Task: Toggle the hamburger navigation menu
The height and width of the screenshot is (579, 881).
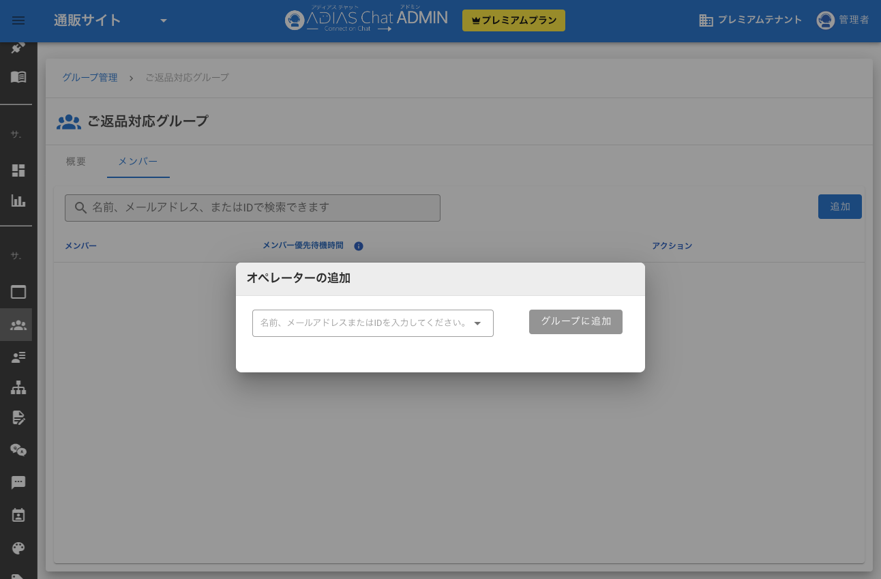Action: (18, 19)
